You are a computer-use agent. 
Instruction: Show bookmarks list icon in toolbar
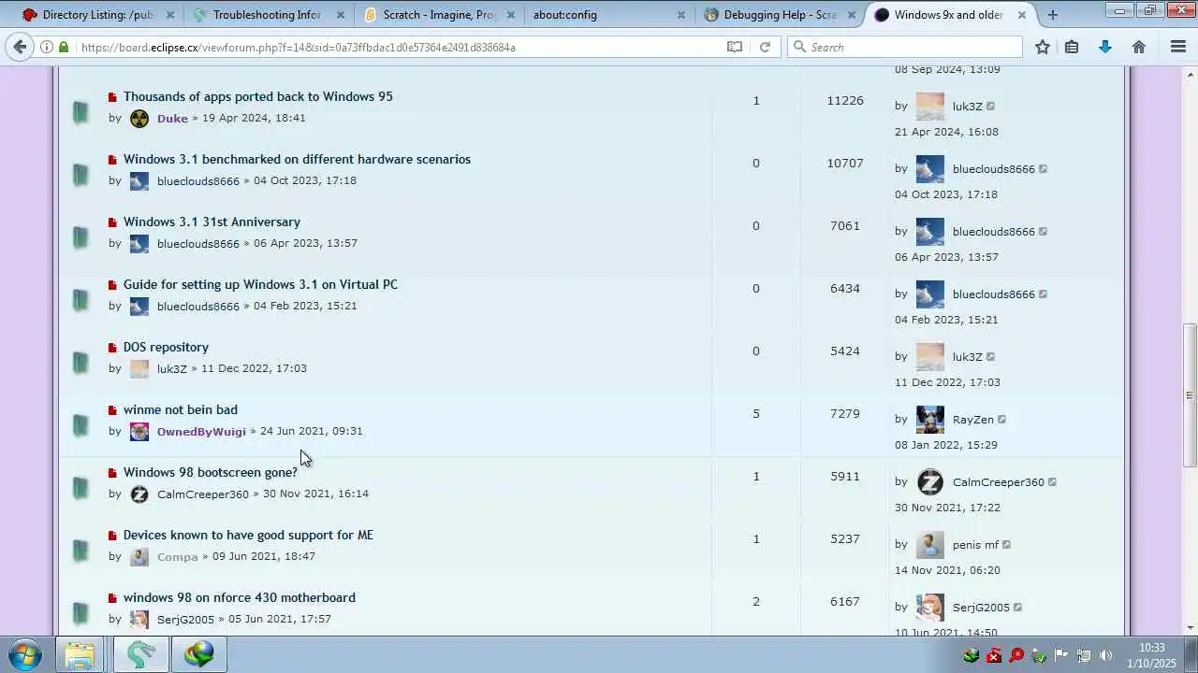(x=1073, y=47)
